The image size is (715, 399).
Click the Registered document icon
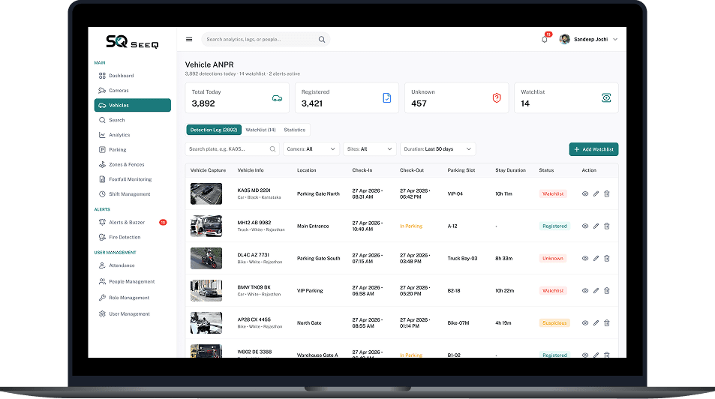386,97
